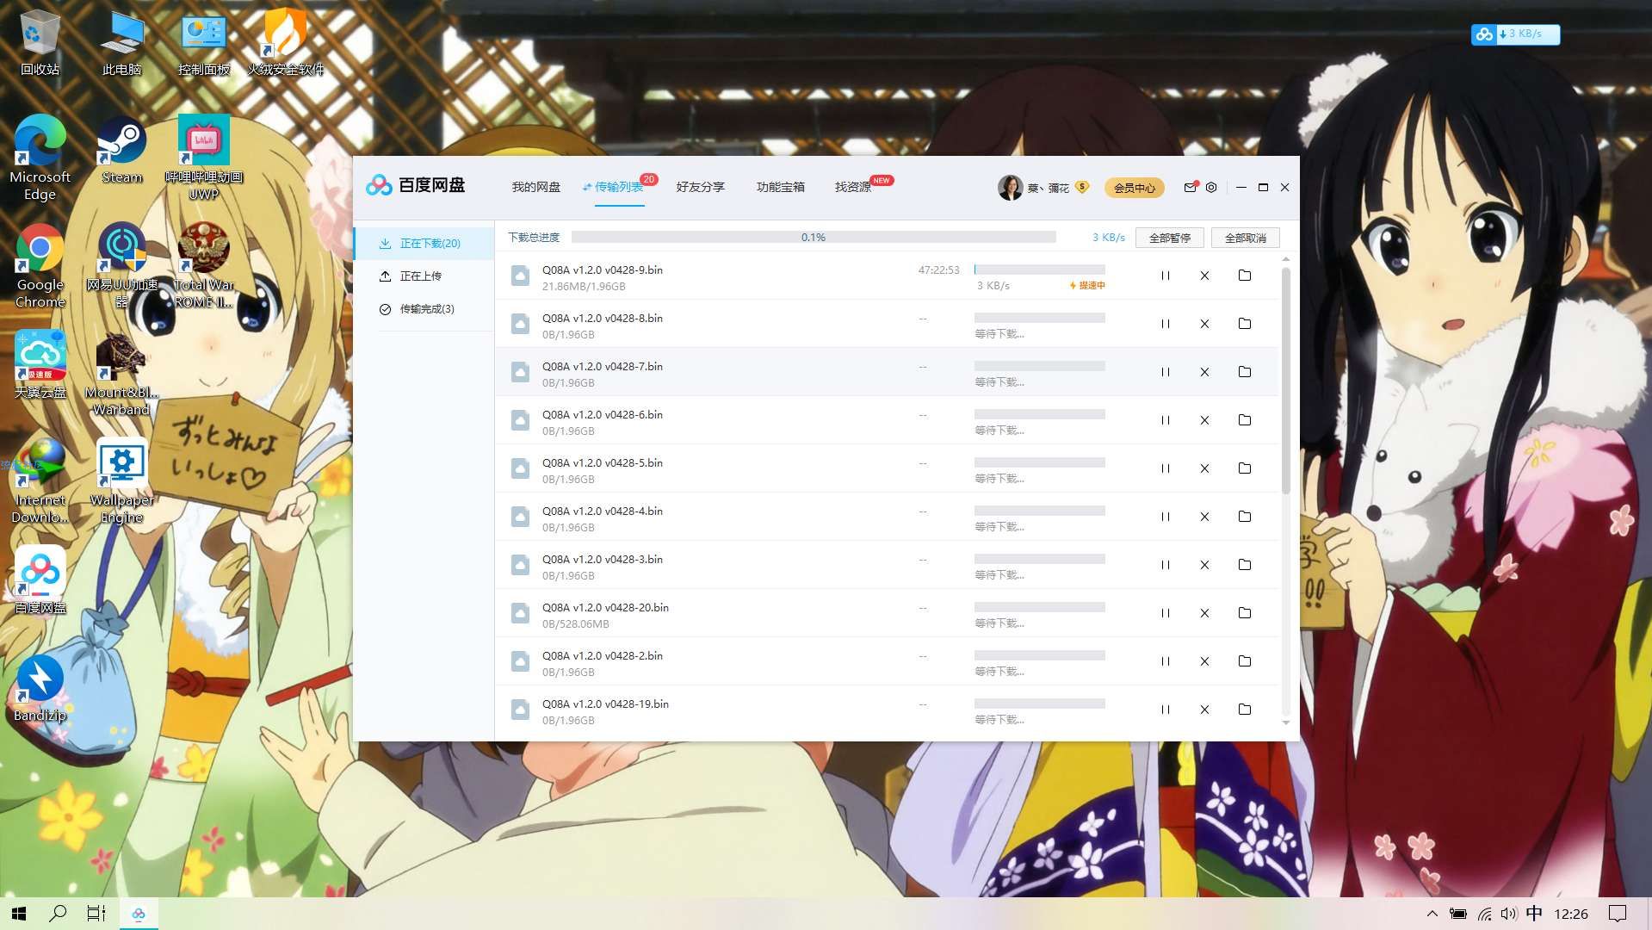The height and width of the screenshot is (930, 1652).
Task: Open the 功能宝箱 tab
Action: 780,187
